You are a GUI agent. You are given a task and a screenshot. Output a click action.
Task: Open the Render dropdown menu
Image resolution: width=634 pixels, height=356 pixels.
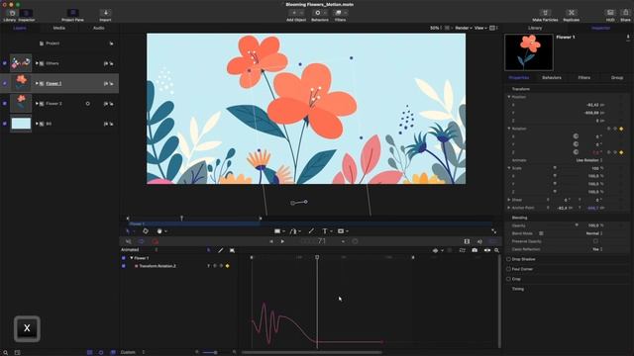pyautogui.click(x=464, y=28)
